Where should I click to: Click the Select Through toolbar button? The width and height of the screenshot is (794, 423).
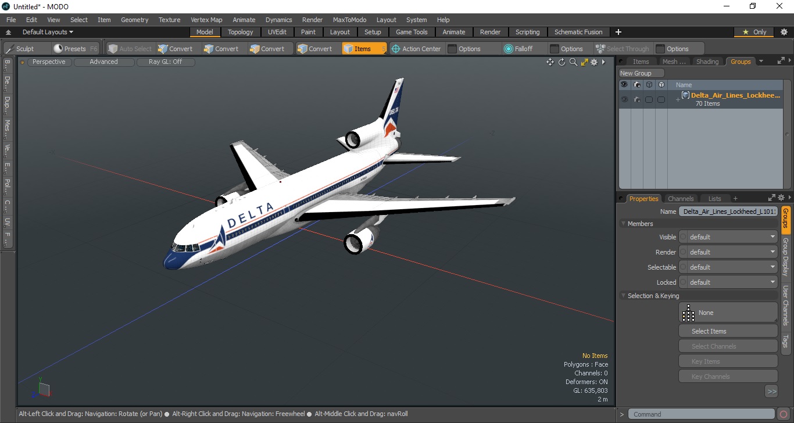(623, 49)
